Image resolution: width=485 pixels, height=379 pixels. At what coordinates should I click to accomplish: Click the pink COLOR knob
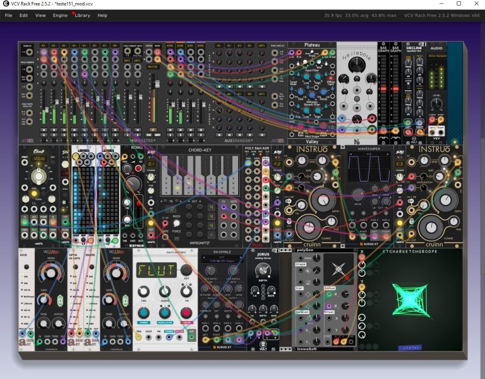point(186,313)
